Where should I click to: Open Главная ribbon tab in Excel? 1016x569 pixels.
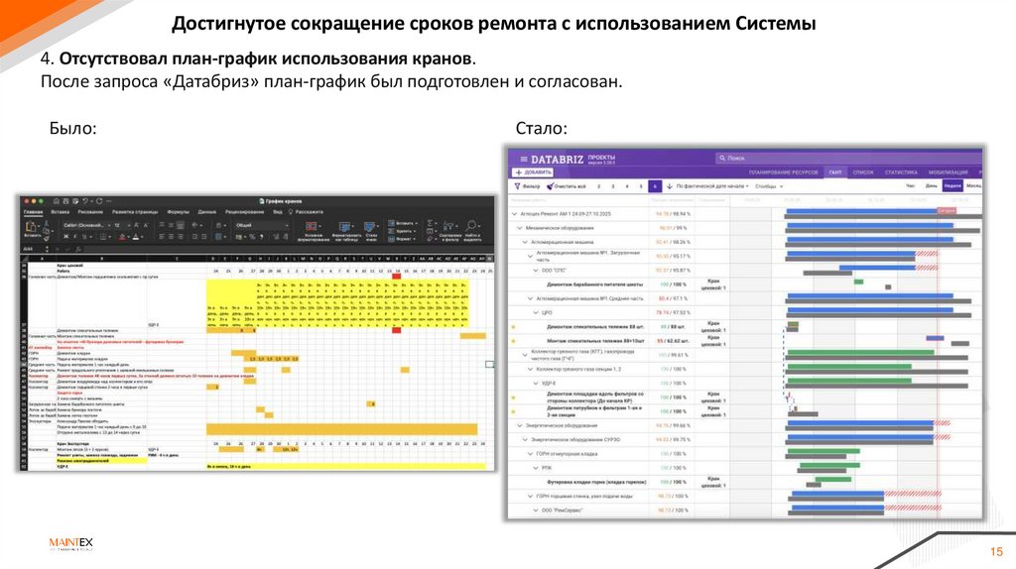(33, 212)
